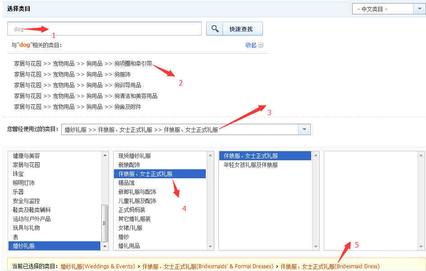Choose 玩具与礼物 category

54,227
